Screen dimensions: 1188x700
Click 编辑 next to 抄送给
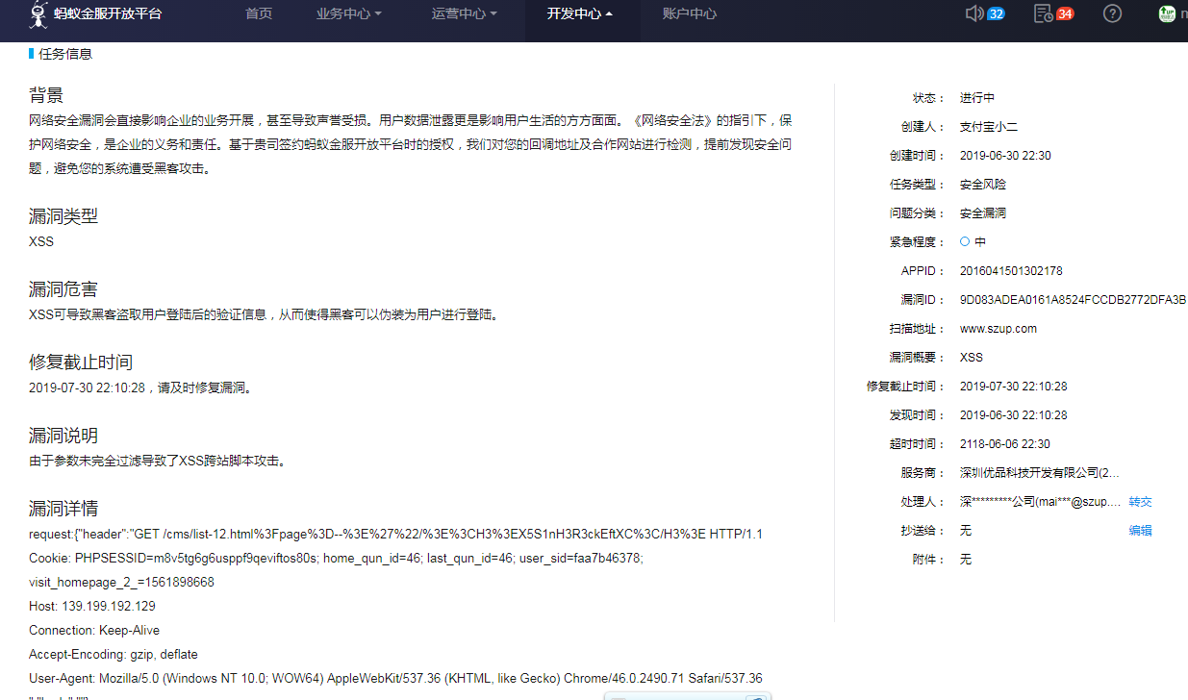(x=1140, y=531)
